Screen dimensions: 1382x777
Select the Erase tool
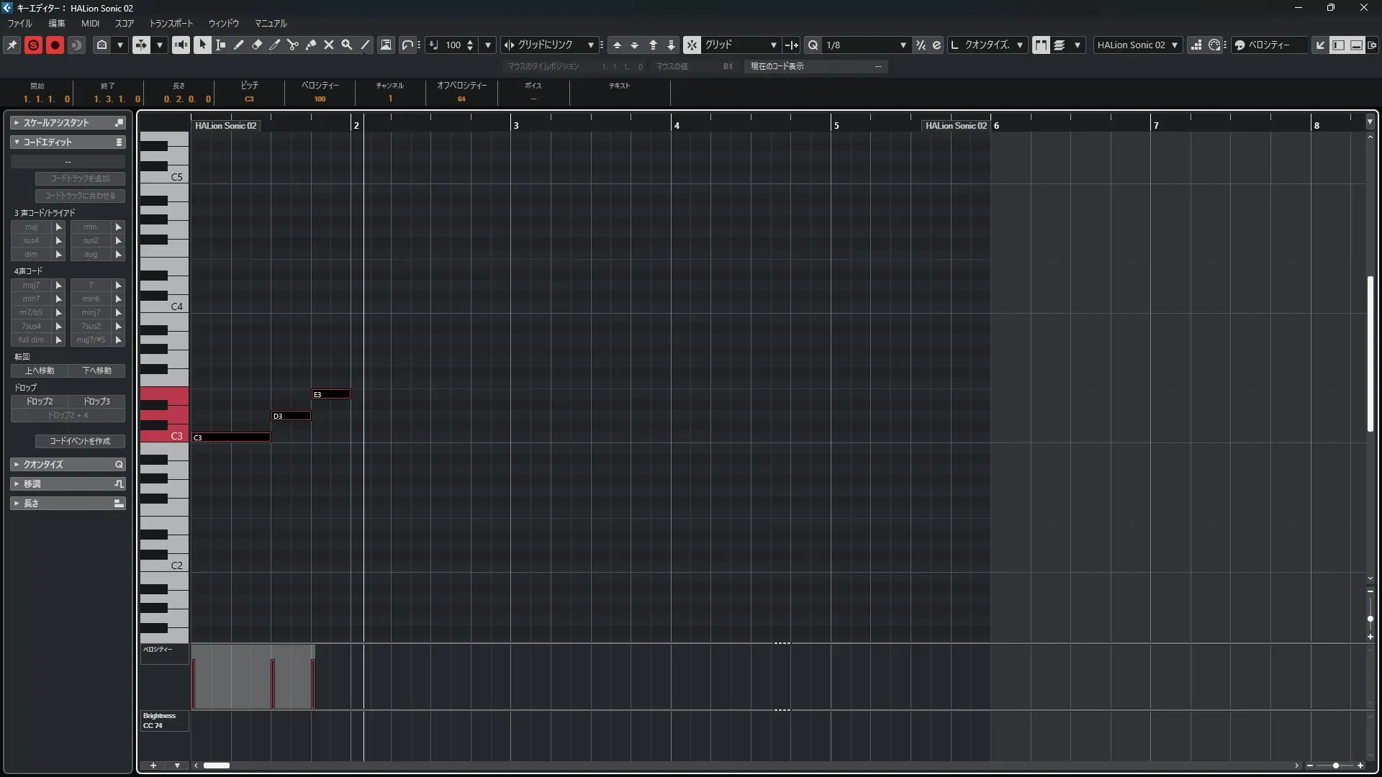coord(257,45)
